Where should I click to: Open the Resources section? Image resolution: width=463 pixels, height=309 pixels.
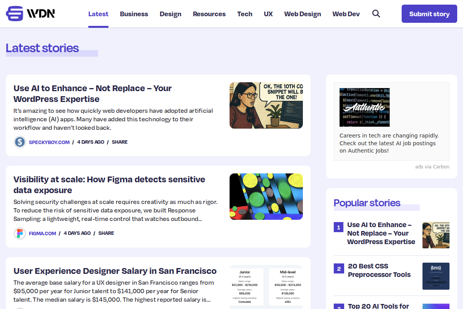pyautogui.click(x=209, y=14)
